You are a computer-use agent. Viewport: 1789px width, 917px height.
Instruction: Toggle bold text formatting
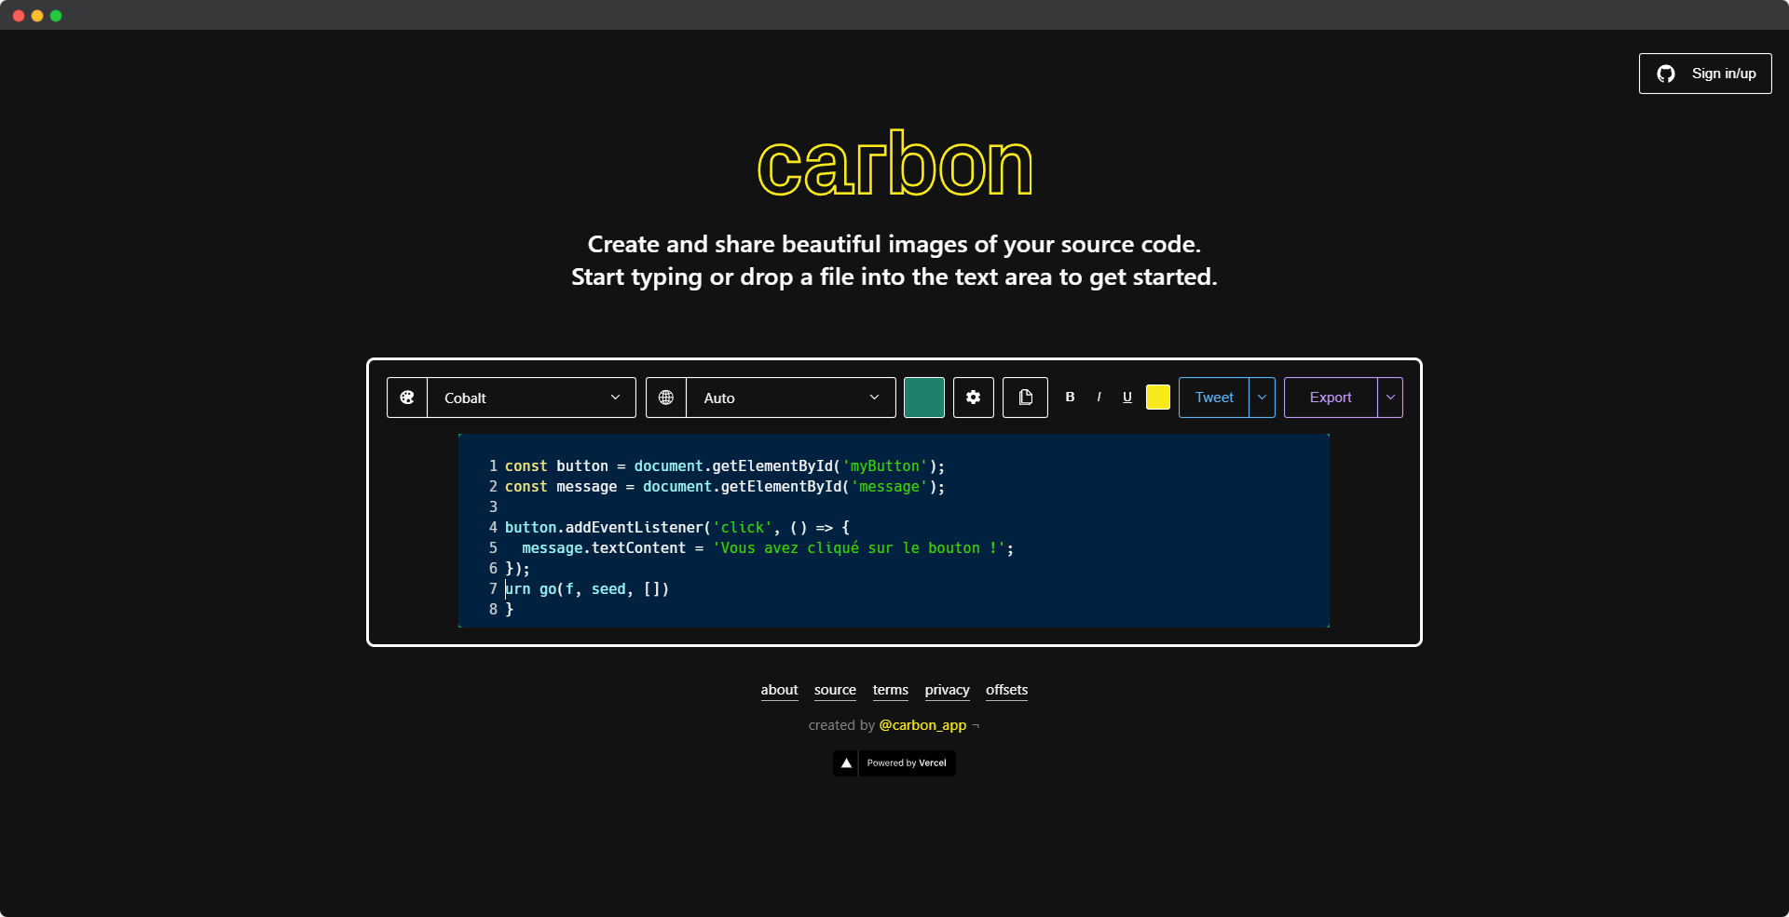tap(1070, 397)
